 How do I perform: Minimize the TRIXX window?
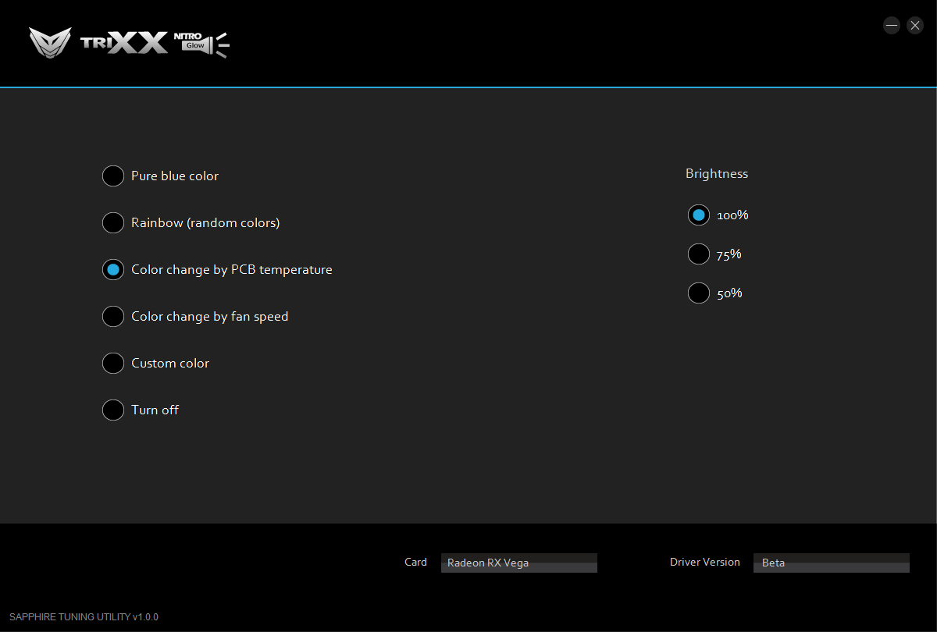tap(892, 25)
